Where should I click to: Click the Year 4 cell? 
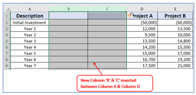pos(30,47)
